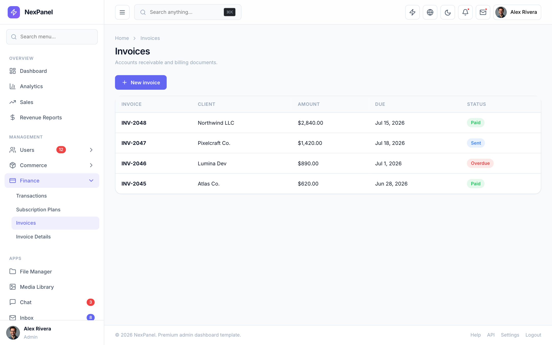
Task: Open API link in footer
Action: tap(491, 335)
